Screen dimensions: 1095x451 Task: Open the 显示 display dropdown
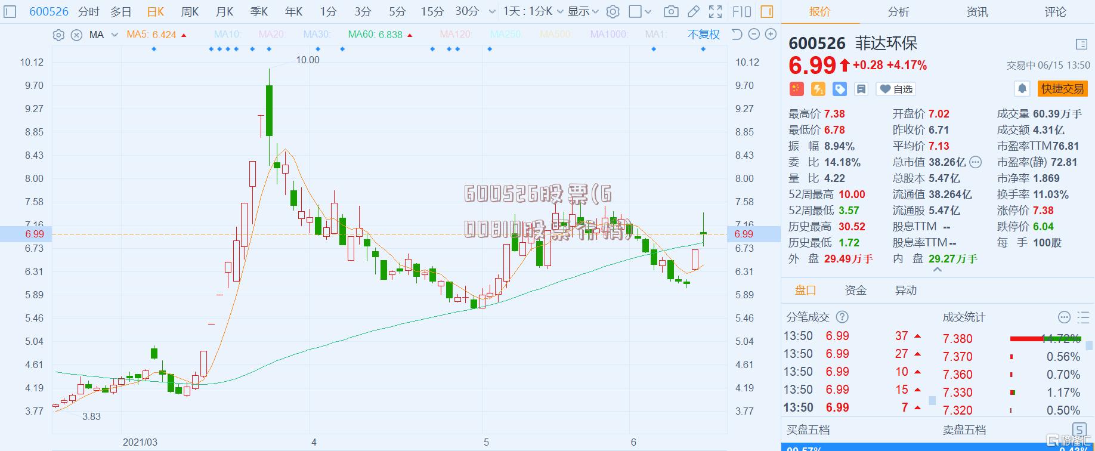[x=583, y=11]
